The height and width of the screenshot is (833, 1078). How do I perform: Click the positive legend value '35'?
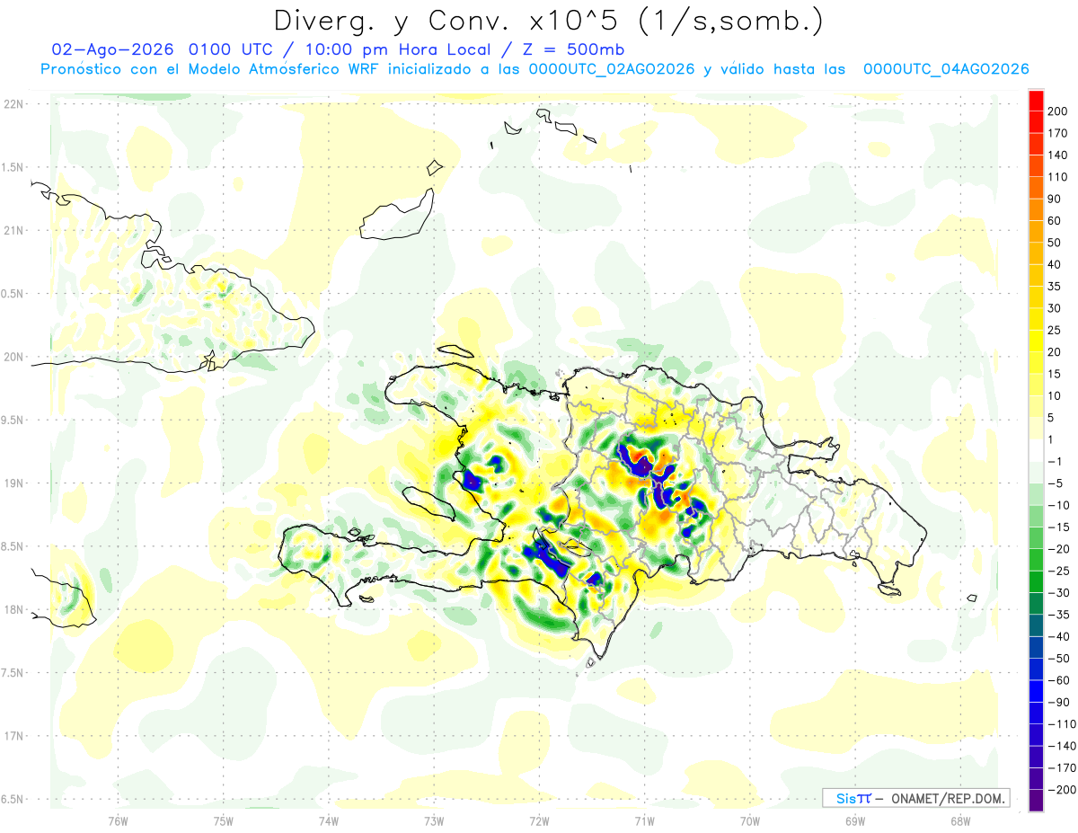pyautogui.click(x=1056, y=287)
